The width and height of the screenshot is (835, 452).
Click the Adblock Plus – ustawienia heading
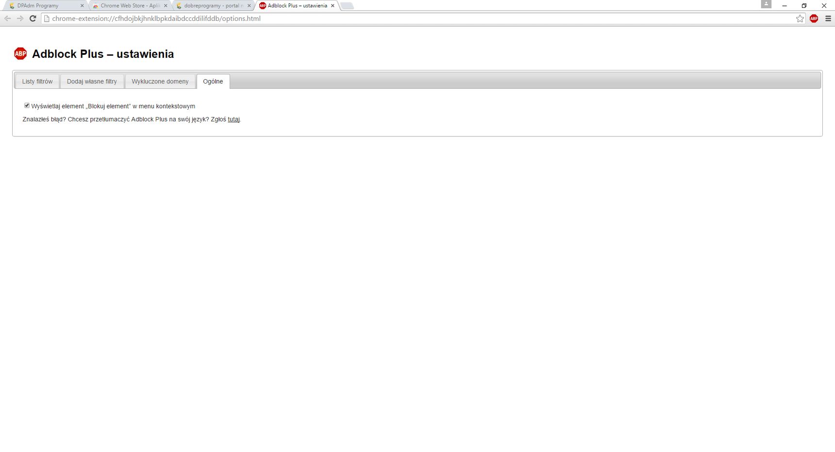pos(103,54)
